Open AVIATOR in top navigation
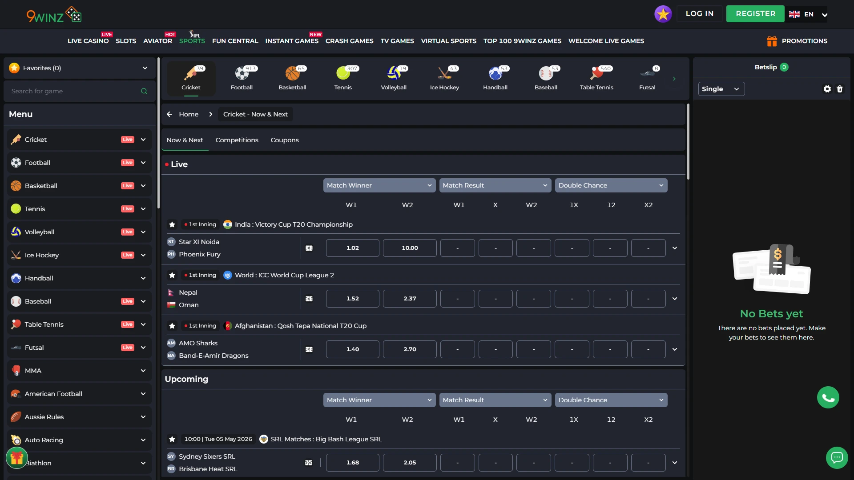Screen dimensions: 854x480 pyautogui.click(x=157, y=41)
